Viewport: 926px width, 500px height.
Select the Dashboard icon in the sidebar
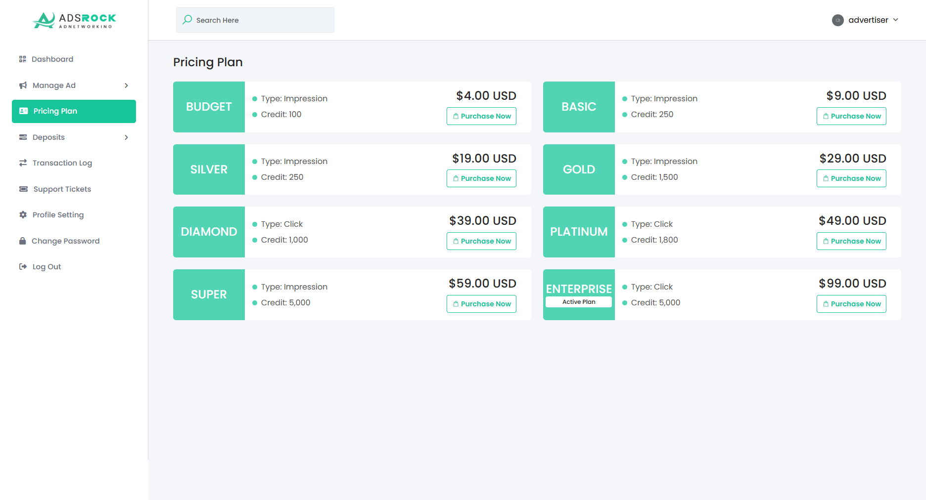[23, 59]
